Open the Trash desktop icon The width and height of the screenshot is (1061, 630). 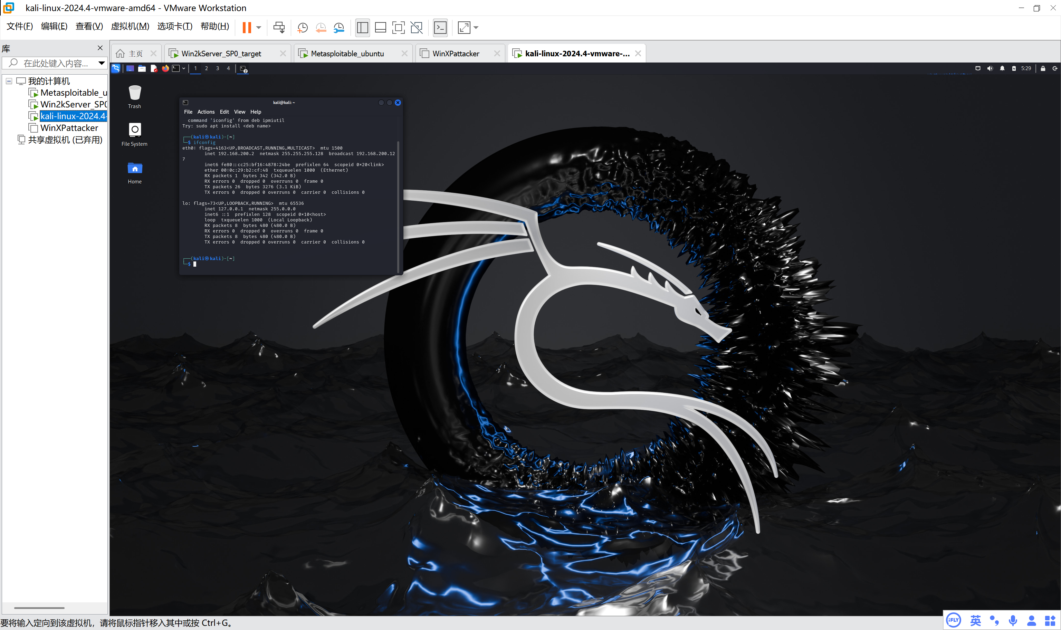135,93
